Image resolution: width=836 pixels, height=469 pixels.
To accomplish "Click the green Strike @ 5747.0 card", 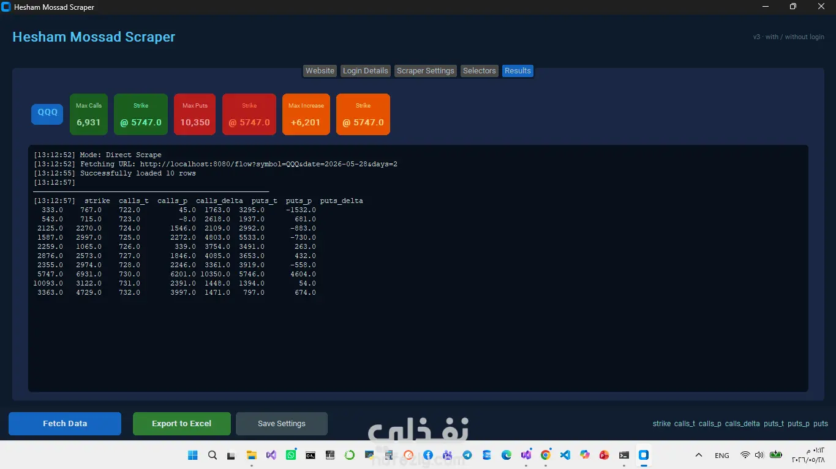I will 141,114.
